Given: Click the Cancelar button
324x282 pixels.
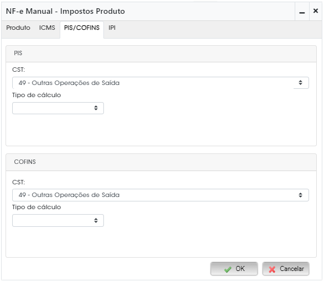Looking at the screenshot, I should 286,269.
